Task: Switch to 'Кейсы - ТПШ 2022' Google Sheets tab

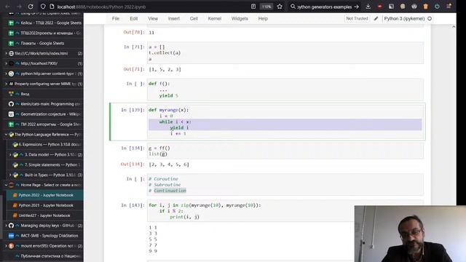Action: (44, 23)
